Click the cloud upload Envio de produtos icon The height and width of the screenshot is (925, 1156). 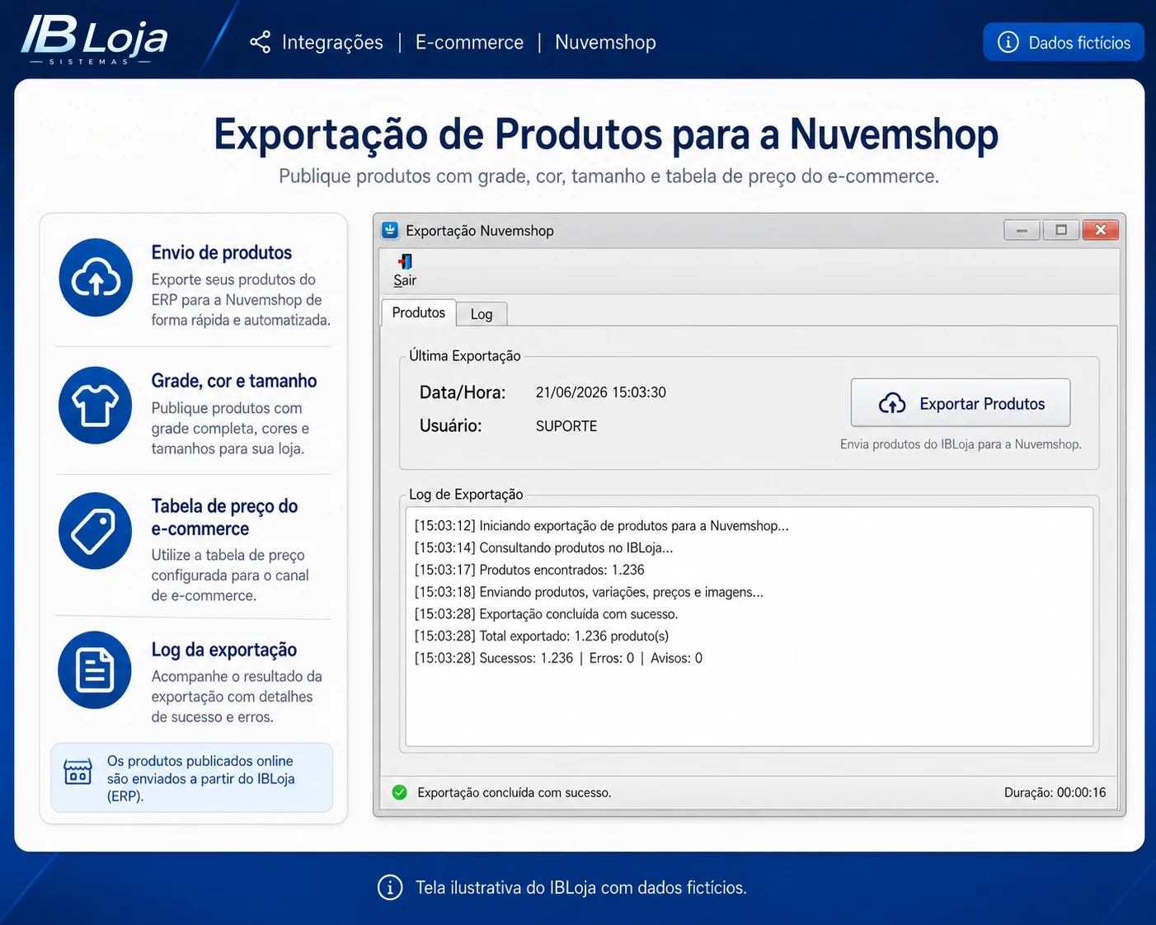tap(96, 278)
